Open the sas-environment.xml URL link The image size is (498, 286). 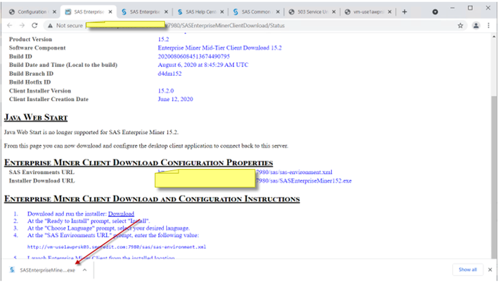point(294,172)
